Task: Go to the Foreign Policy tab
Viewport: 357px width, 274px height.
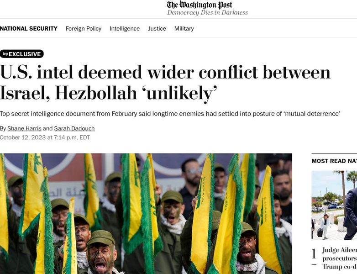Action: (84, 28)
